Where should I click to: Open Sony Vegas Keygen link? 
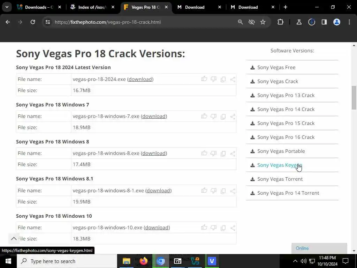[x=280, y=165]
